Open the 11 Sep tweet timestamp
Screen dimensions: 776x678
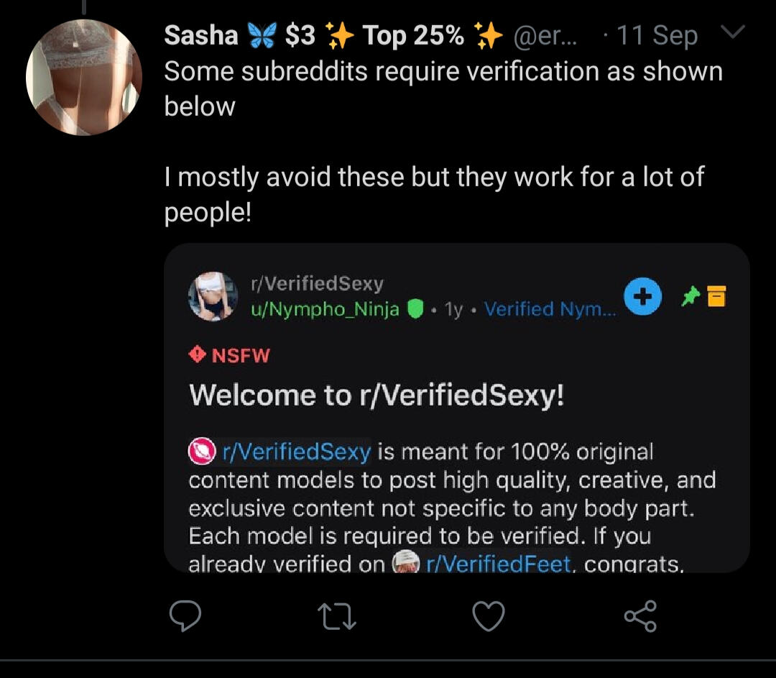click(657, 35)
